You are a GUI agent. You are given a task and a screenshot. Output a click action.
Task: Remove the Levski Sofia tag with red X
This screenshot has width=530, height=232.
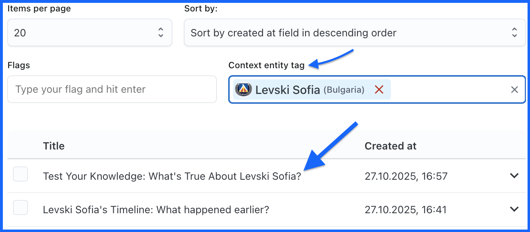tap(379, 89)
